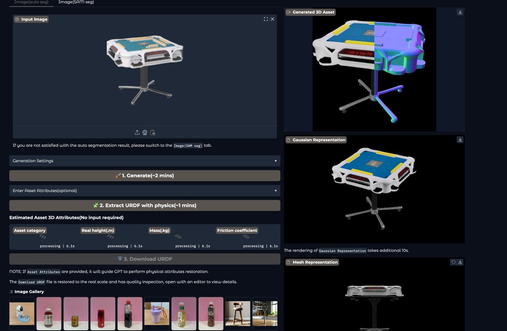Viewport: 507px width, 331px height.
Task: Expand the input image to fullscreen
Action: [x=266, y=19]
